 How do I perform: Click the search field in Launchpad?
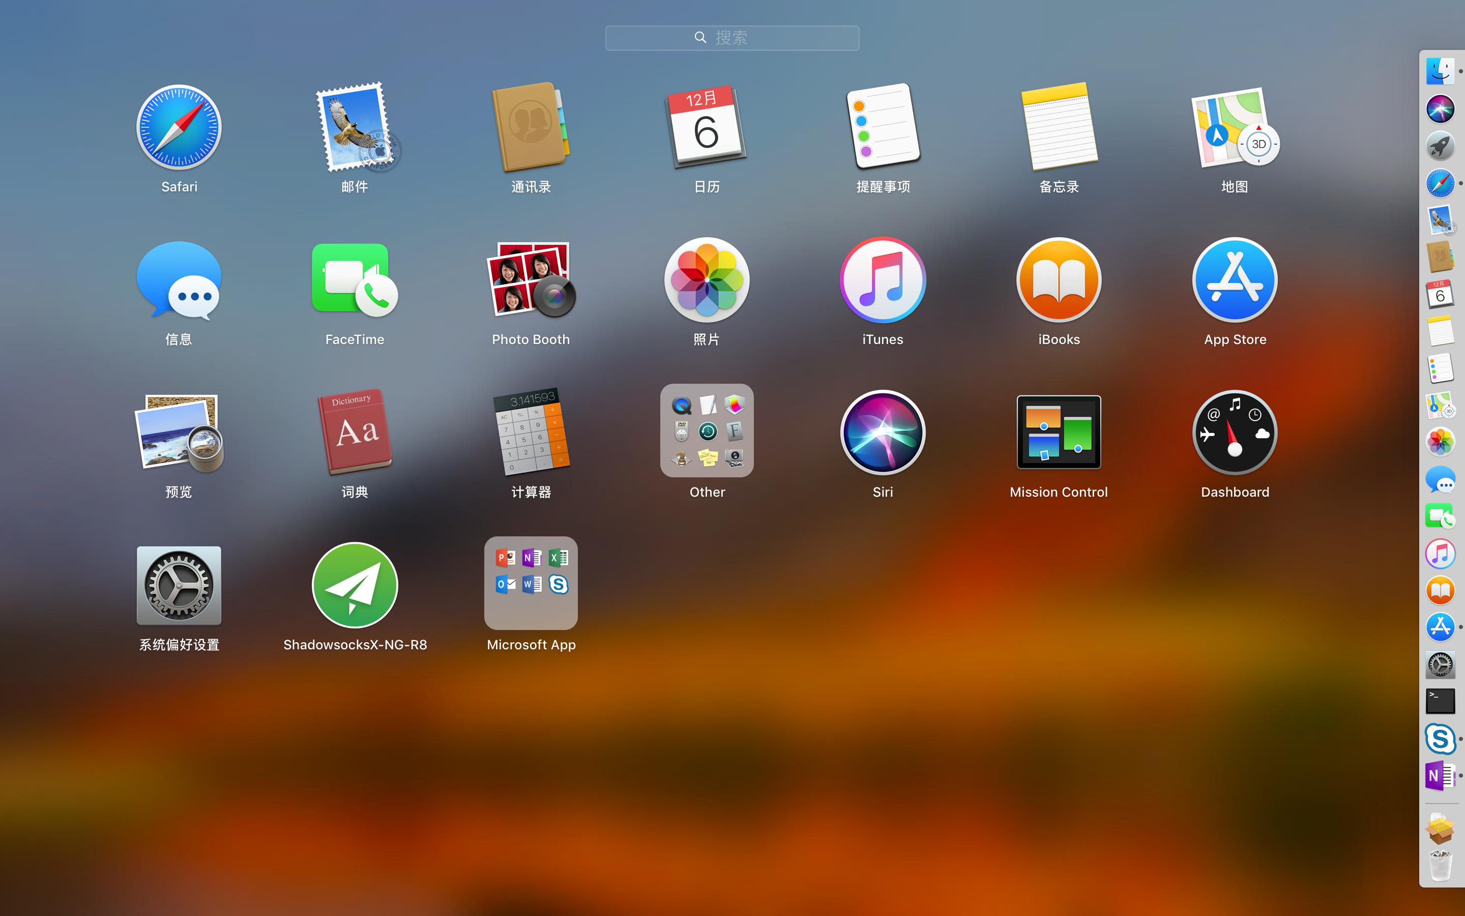click(732, 37)
